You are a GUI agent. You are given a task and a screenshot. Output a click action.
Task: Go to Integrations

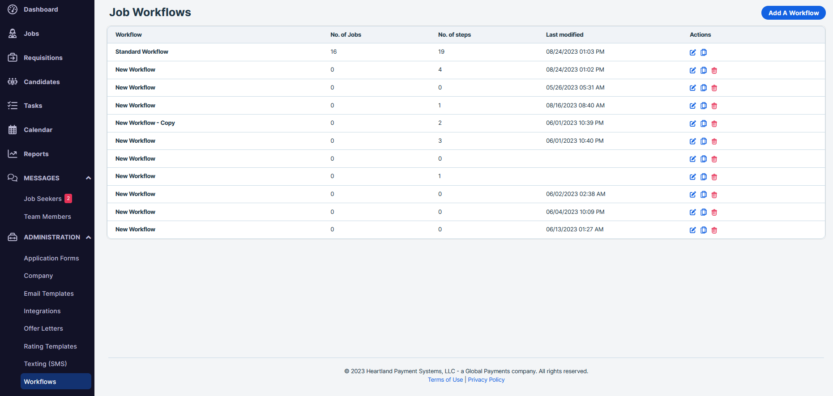coord(42,311)
